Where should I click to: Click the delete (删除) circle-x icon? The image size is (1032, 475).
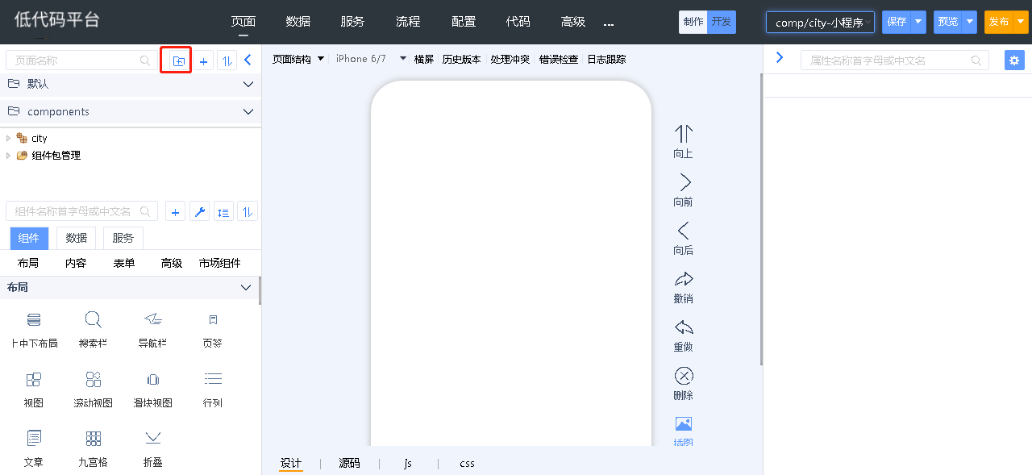point(683,376)
